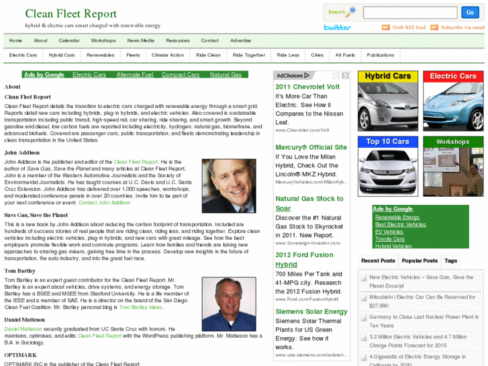Open the Home menu item
The height and width of the screenshot is (366, 488).
(15, 40)
